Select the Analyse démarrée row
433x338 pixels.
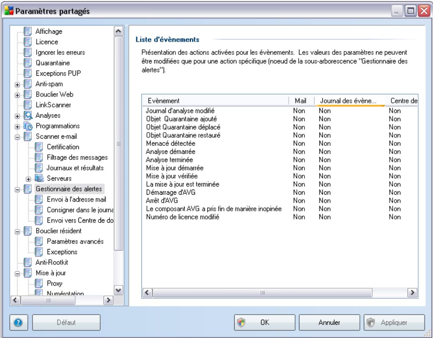(280, 151)
